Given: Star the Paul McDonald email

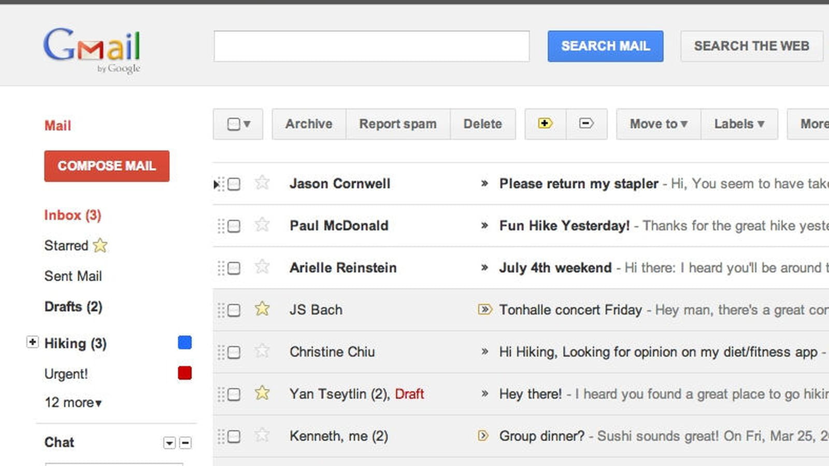Looking at the screenshot, I should click(x=262, y=225).
